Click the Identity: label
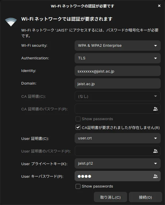The width and height of the screenshot is (165, 205). (29, 71)
